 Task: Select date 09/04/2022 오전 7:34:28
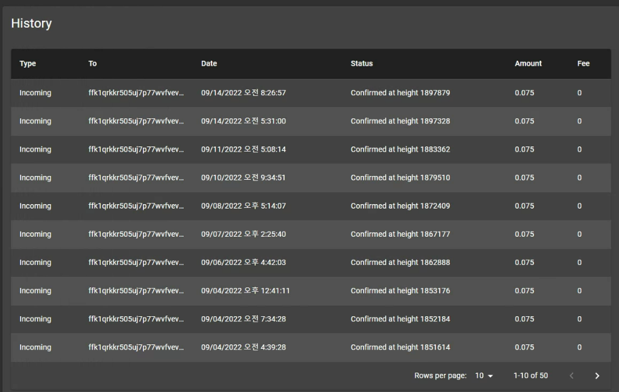tap(243, 319)
